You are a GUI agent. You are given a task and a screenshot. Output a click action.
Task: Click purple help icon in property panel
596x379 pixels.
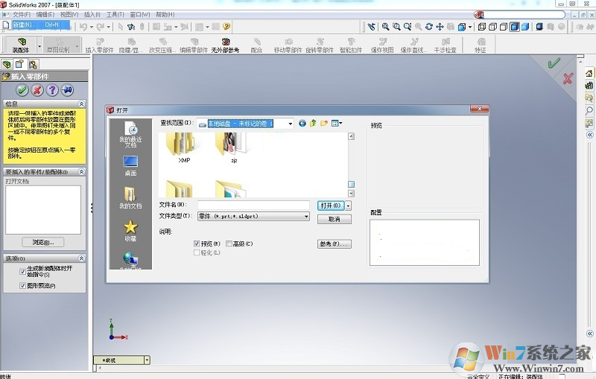point(52,90)
